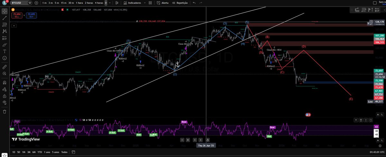Reset chart view button
The image size is (386, 157).
(x=208, y=140)
